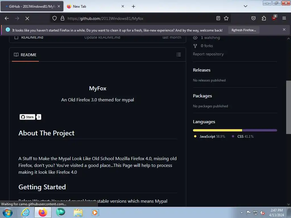291x218 pixels.
Task: Open Windows Media Player from taskbar
Action: tap(95, 213)
